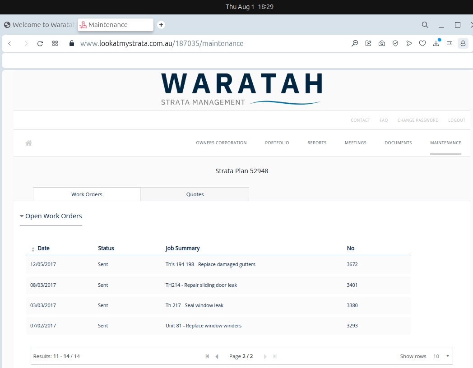Image resolution: width=473 pixels, height=368 pixels.
Task: Select the Maintenance browser tab
Action: pos(116,25)
